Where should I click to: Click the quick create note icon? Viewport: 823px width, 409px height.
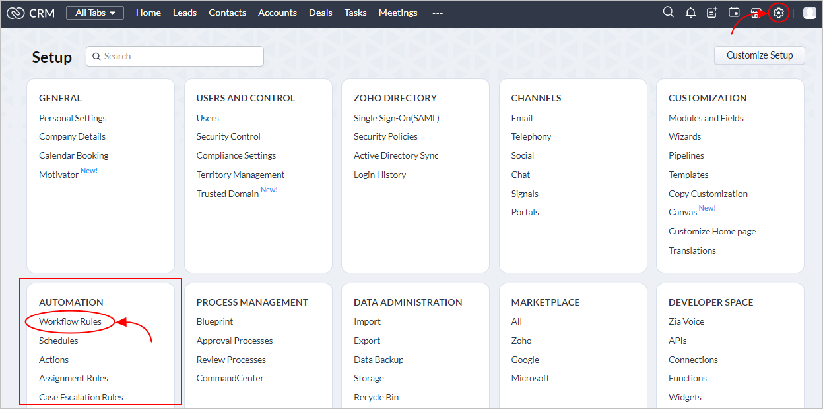pyautogui.click(x=712, y=13)
